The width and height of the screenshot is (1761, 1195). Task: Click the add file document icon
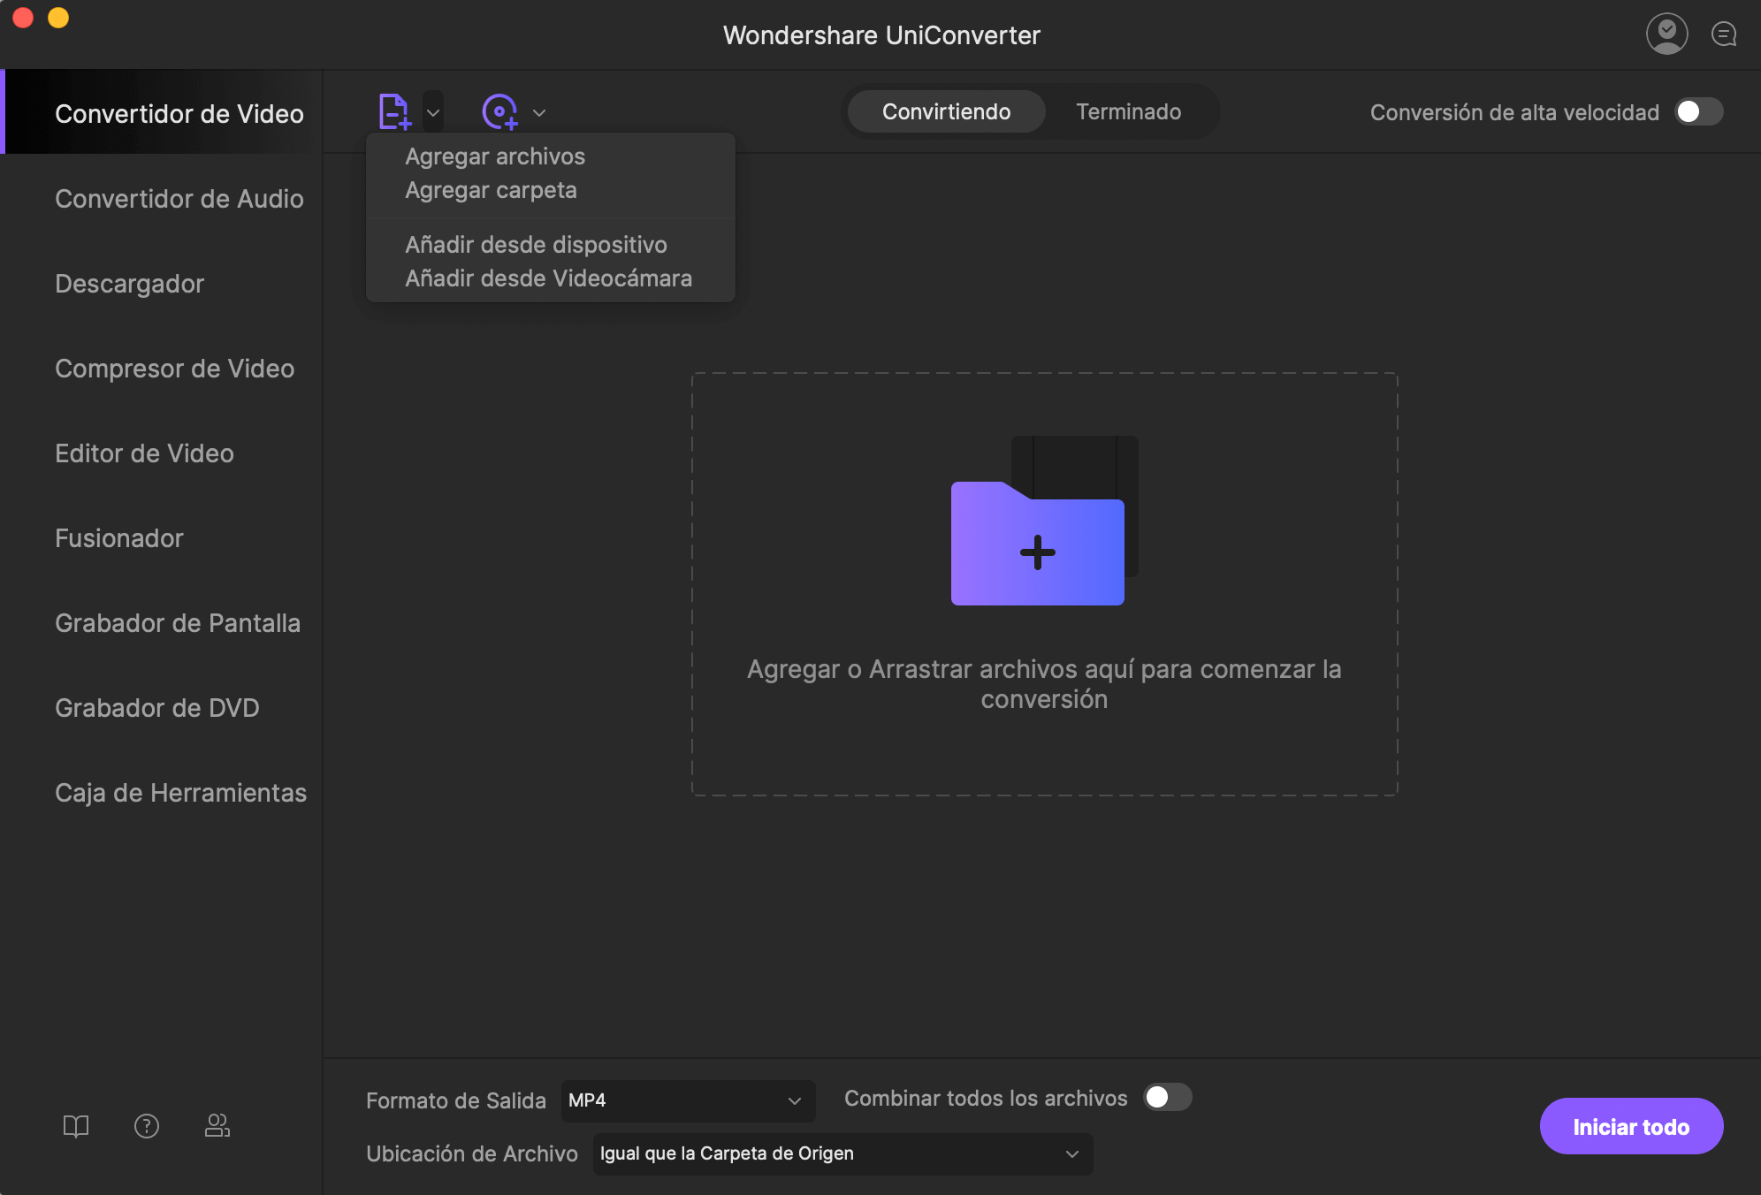tap(393, 111)
